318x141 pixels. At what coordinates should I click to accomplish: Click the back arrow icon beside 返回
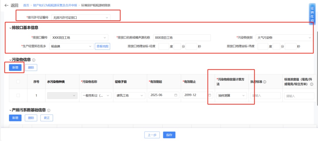pos(6,5)
